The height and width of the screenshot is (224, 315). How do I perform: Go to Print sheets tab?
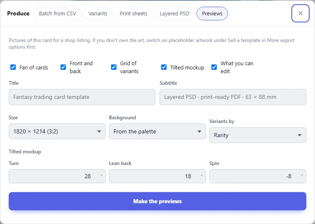pos(133,13)
